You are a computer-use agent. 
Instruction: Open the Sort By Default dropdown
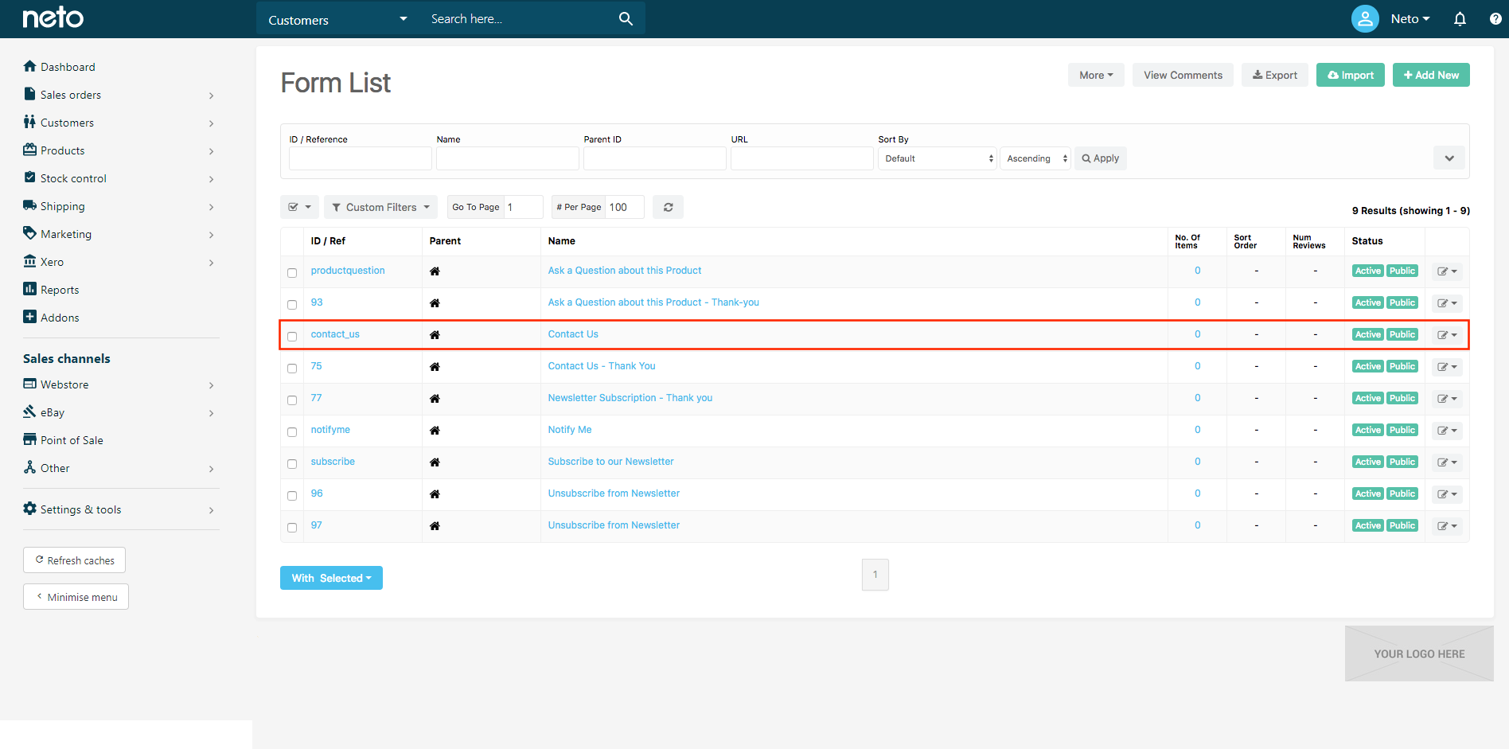(x=938, y=158)
